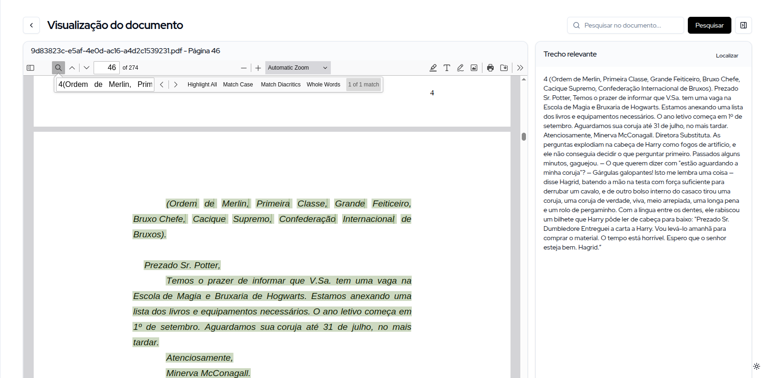Click the 'Visualização do documento' title
Screen dimensions: 766x378
[115, 25]
